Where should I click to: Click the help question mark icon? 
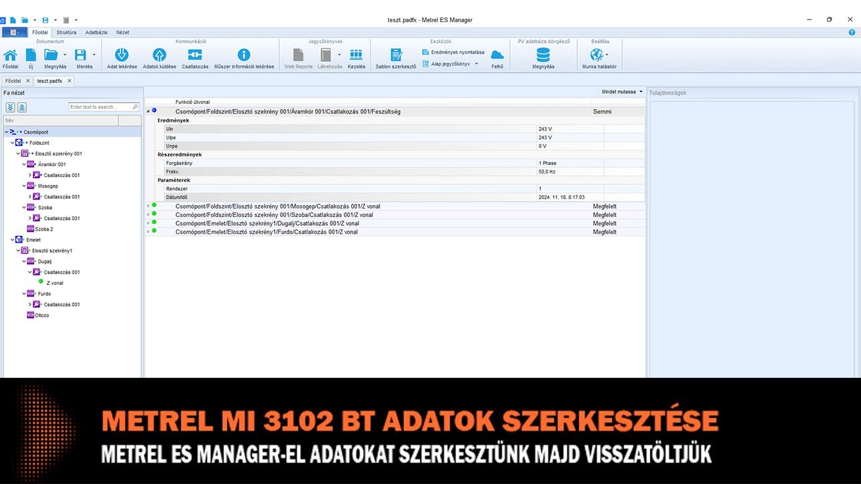852,32
